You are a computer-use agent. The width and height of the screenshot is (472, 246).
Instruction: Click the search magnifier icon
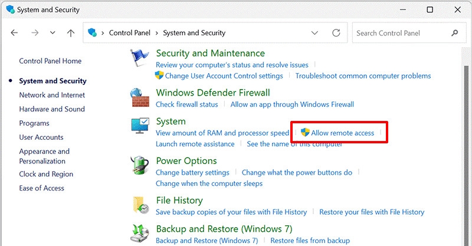click(454, 33)
